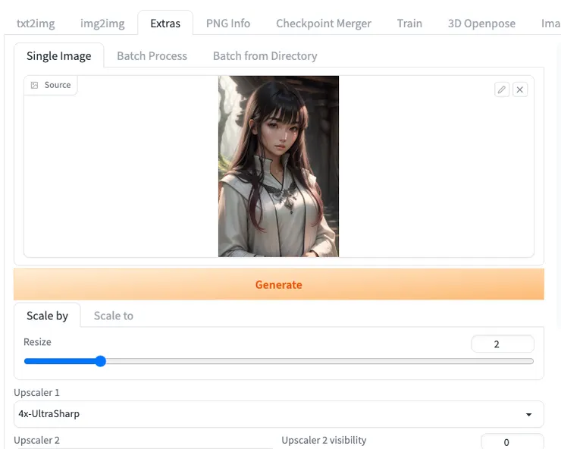Viewport: 561px width, 449px height.
Task: Open the Batch from Directory sub-tab
Action: tap(265, 56)
